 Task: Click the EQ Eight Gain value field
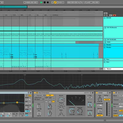(x=28, y=115)
